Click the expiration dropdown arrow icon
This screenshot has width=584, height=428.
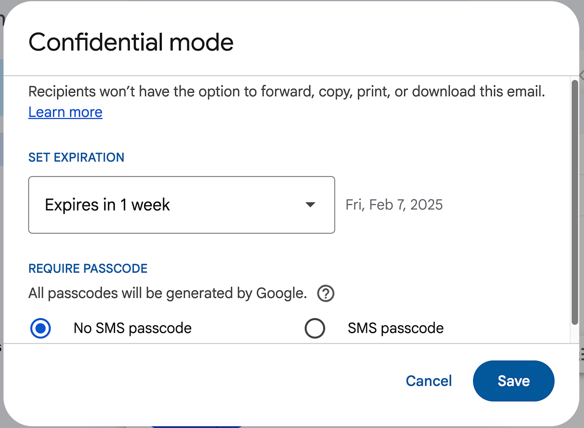click(x=310, y=205)
